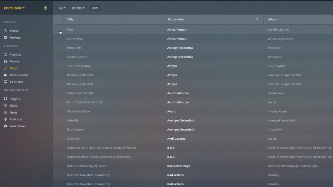Open the Podcasts online content
Image resolution: width=333 pixels, height=187 pixels.
tap(16, 119)
